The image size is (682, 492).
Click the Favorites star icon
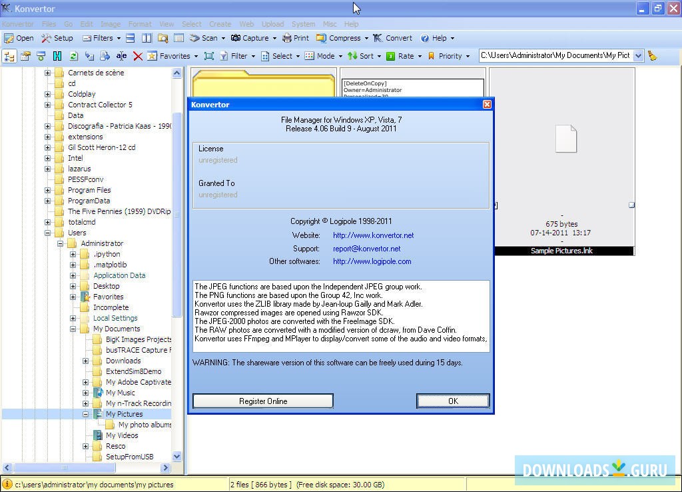point(153,56)
